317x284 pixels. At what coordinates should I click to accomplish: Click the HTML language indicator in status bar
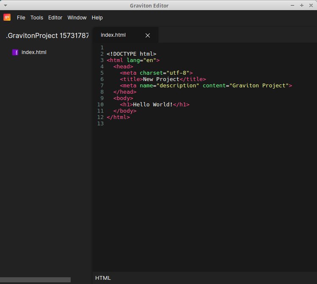click(103, 278)
